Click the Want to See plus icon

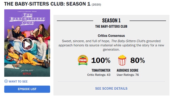pyautogui.click(x=6, y=81)
